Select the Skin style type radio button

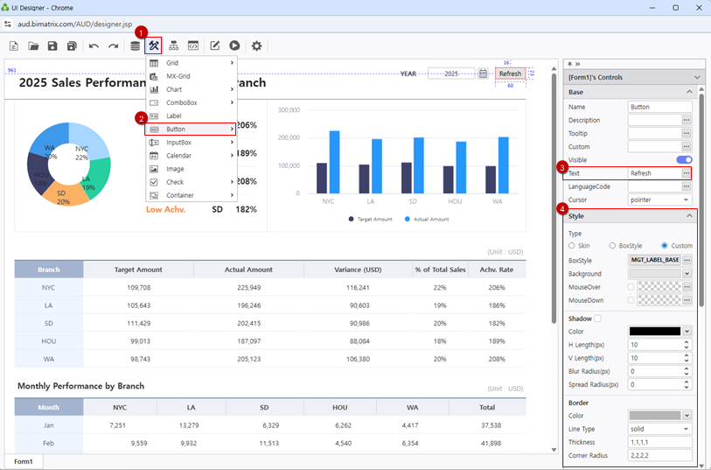click(572, 246)
